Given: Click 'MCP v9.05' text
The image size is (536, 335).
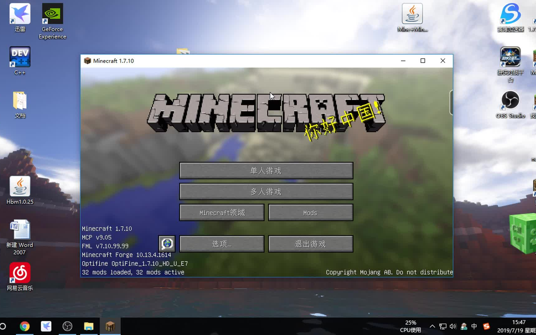Looking at the screenshot, I should pyautogui.click(x=96, y=238).
